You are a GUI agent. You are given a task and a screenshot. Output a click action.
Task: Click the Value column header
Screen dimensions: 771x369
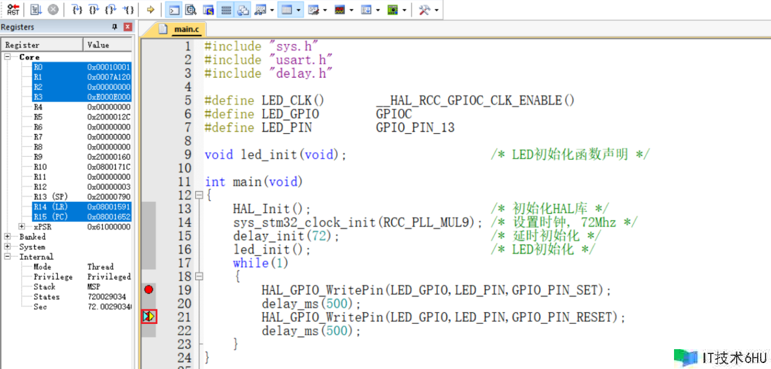click(x=107, y=44)
